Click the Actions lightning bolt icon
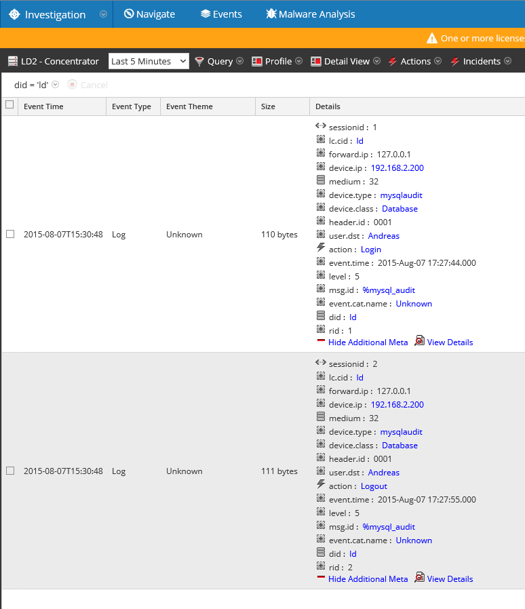 click(x=392, y=62)
